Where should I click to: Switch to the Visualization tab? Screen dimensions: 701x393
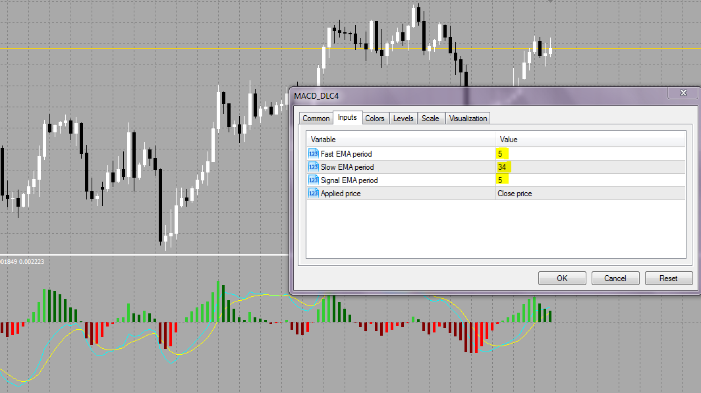pos(468,118)
